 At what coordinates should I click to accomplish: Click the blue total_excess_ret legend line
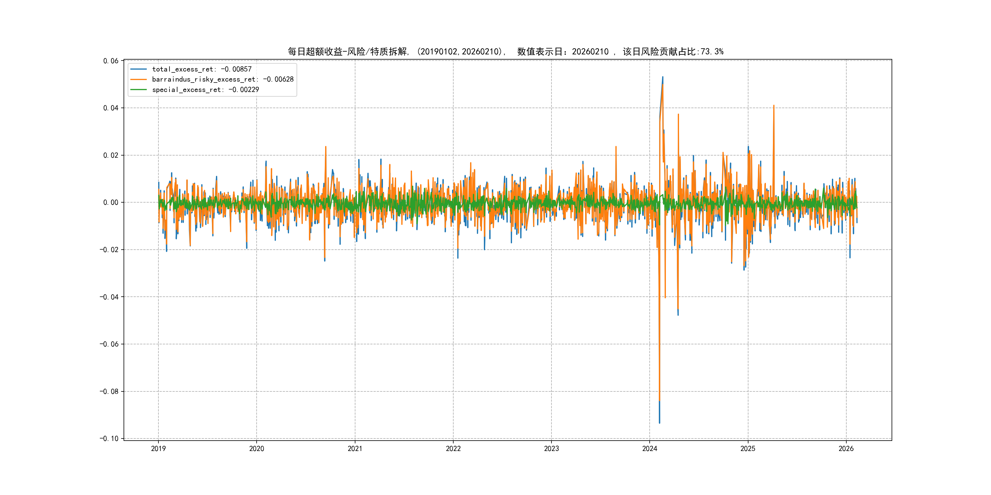click(139, 69)
